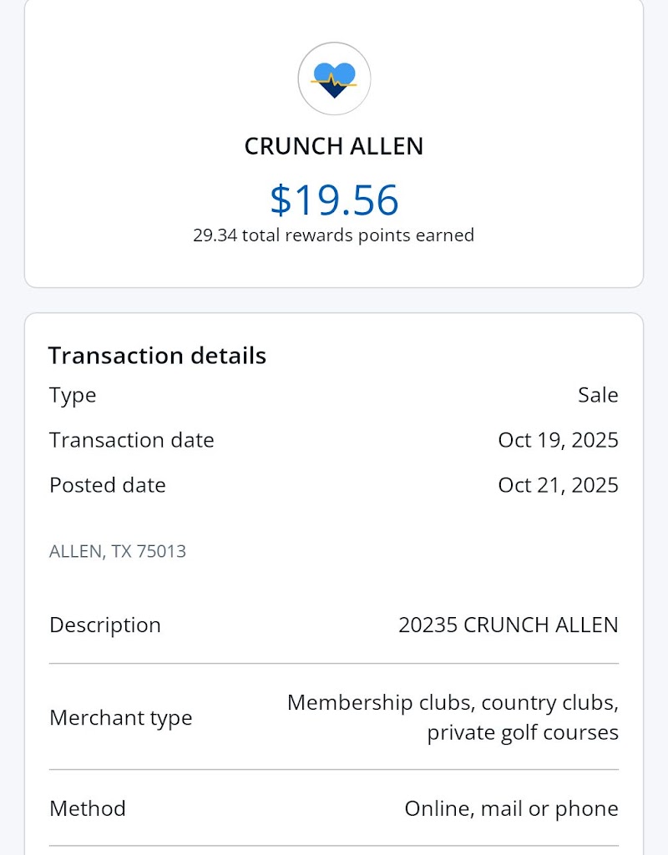The height and width of the screenshot is (855, 668).
Task: Click the Online, mail or phone value
Action: (x=511, y=808)
